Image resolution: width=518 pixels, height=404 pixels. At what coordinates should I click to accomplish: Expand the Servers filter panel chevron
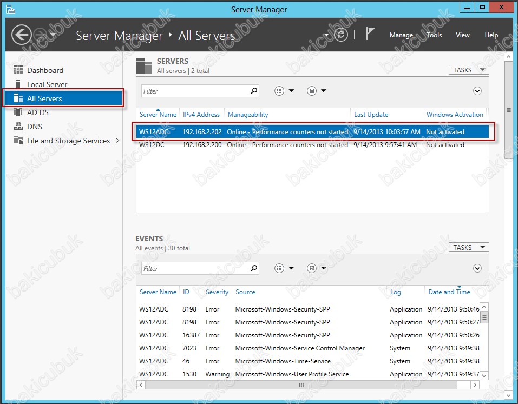click(x=477, y=91)
